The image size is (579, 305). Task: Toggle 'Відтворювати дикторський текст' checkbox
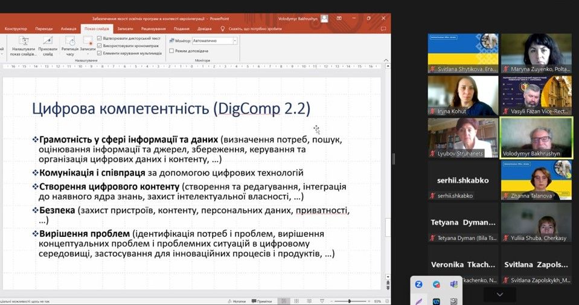tap(100, 38)
